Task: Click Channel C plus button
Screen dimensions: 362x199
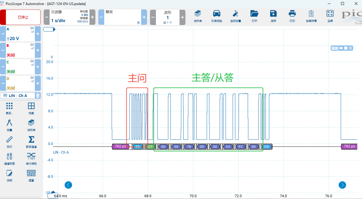Action: [x=38, y=67]
